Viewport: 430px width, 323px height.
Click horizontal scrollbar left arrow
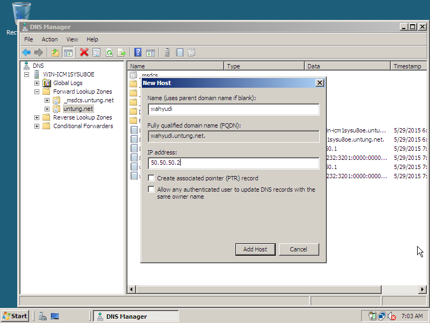(132, 289)
